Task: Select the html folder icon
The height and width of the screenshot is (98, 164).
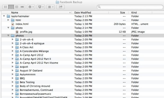Action: click(x=13, y=20)
